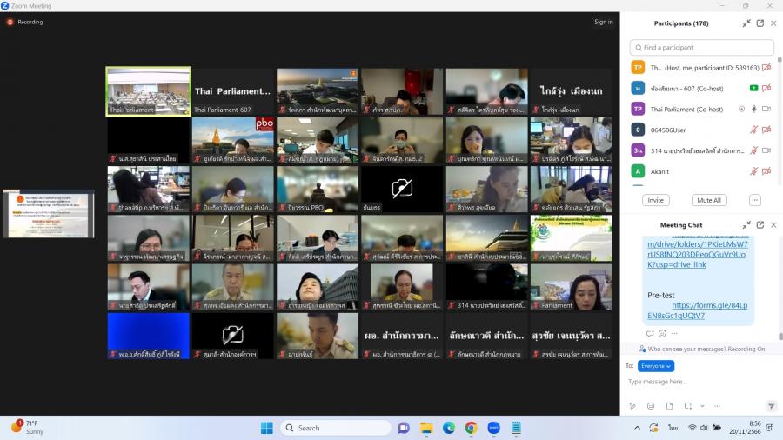The image size is (783, 440).
Task: Toggle video for 064506User participant
Action: [766, 130]
